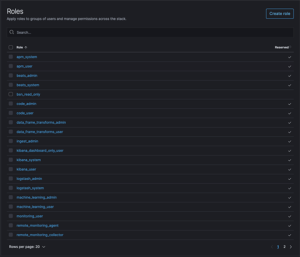Image resolution: width=300 pixels, height=257 pixels.
Task: Go to page 2 of roles
Action: (x=285, y=247)
